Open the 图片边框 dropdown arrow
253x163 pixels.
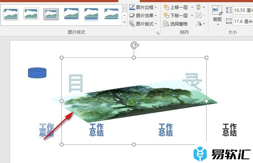[156, 8]
